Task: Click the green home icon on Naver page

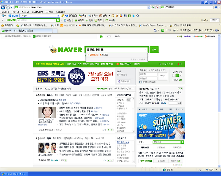Action: pyautogui.click(x=101, y=36)
